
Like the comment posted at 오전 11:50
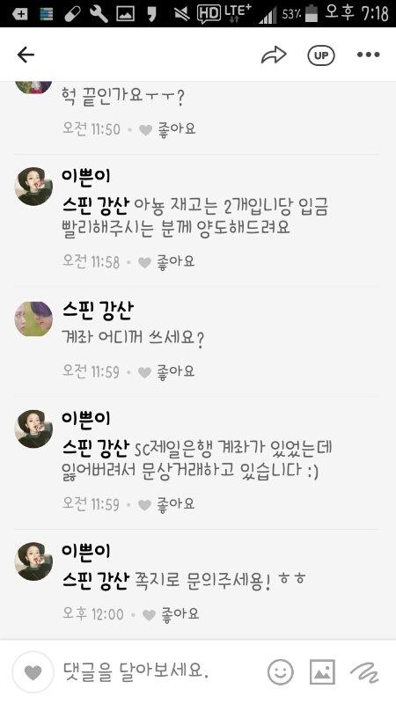click(x=167, y=129)
